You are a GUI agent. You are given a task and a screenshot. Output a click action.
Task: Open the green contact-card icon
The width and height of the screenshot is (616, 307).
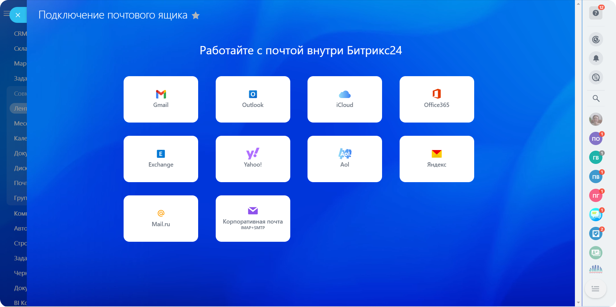click(x=596, y=253)
